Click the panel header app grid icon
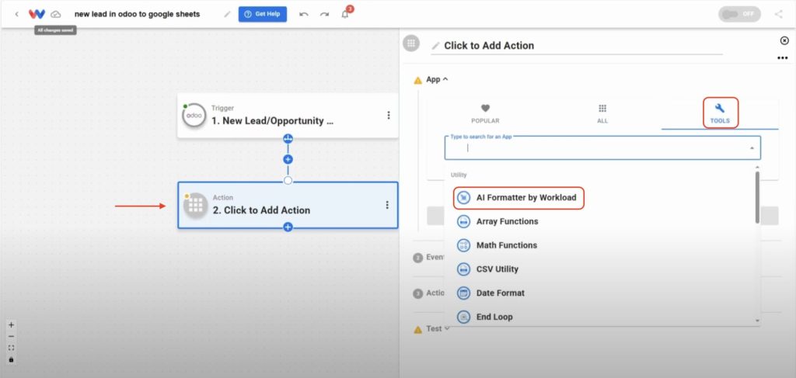 click(411, 43)
